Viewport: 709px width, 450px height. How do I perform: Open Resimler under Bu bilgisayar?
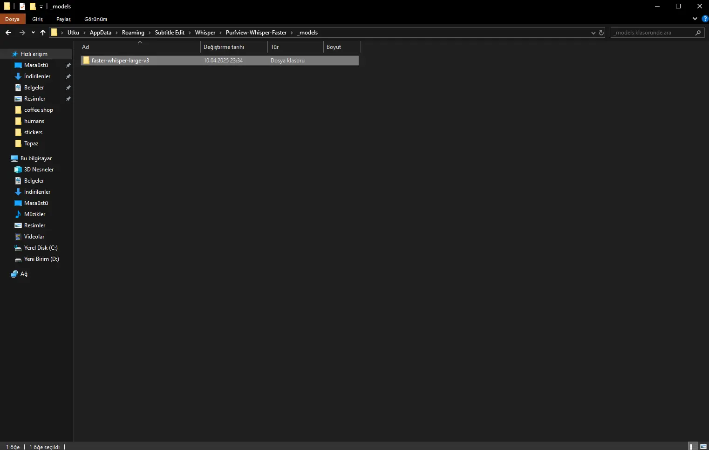click(34, 225)
